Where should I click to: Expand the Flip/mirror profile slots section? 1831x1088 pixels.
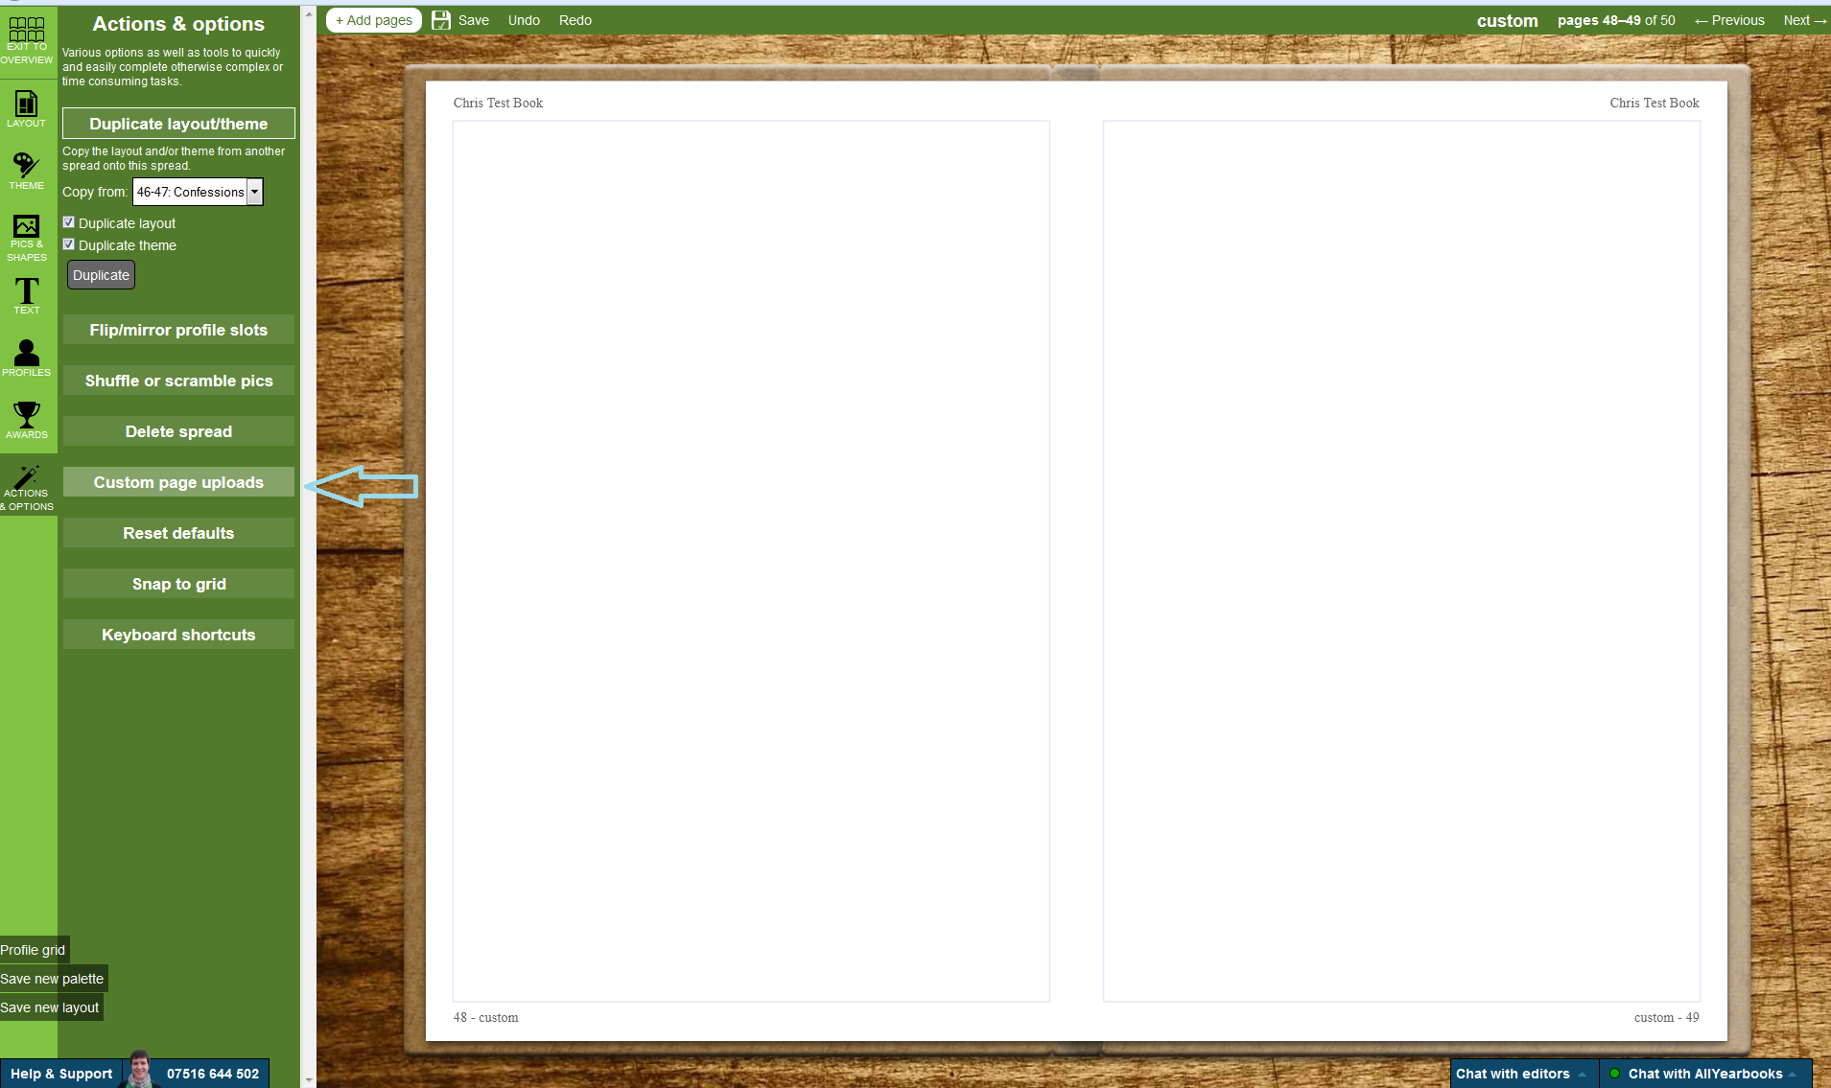coord(178,330)
